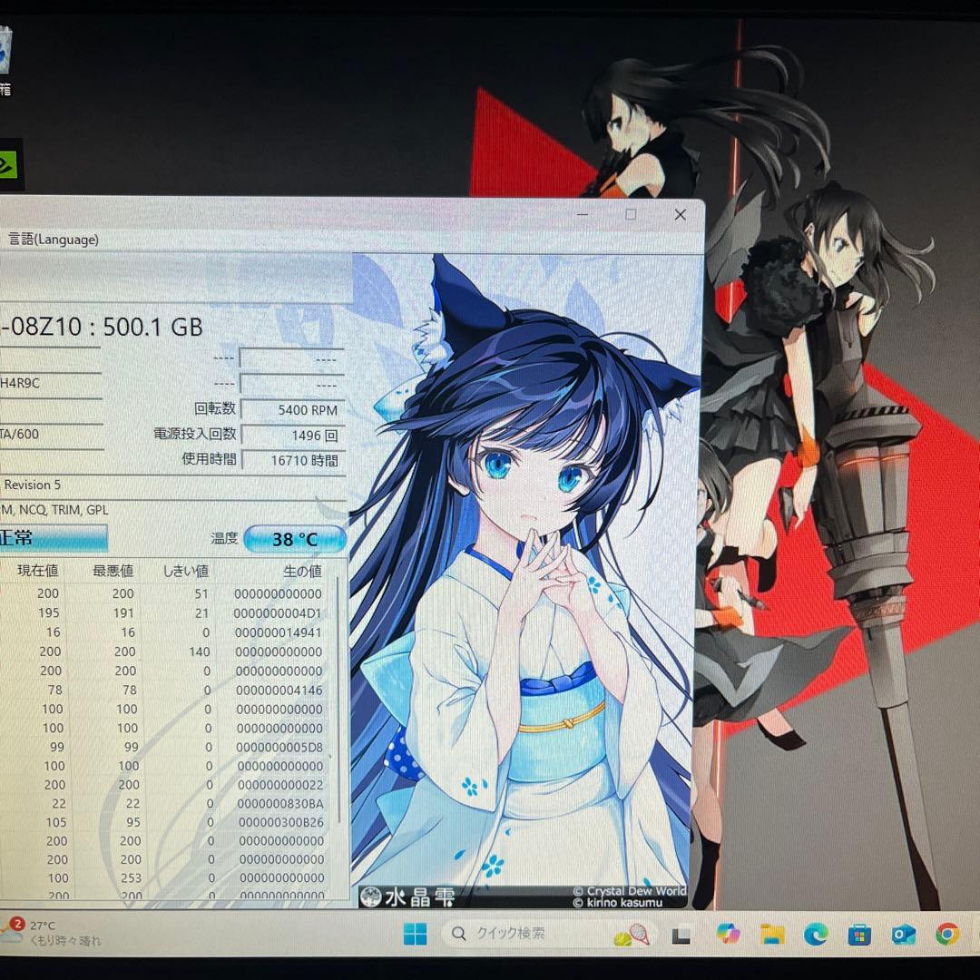Open Outlook from the taskbar
This screenshot has width=980, height=980.
click(901, 935)
